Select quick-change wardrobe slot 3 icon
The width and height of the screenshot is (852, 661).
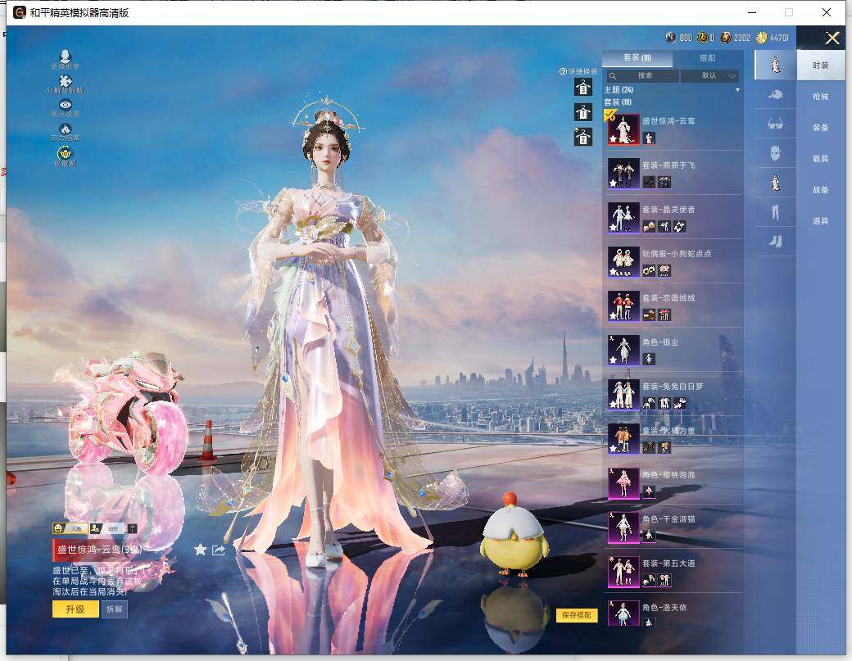(x=583, y=87)
